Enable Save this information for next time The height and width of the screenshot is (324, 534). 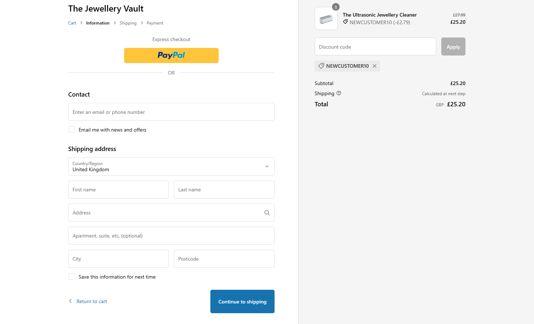click(x=72, y=276)
